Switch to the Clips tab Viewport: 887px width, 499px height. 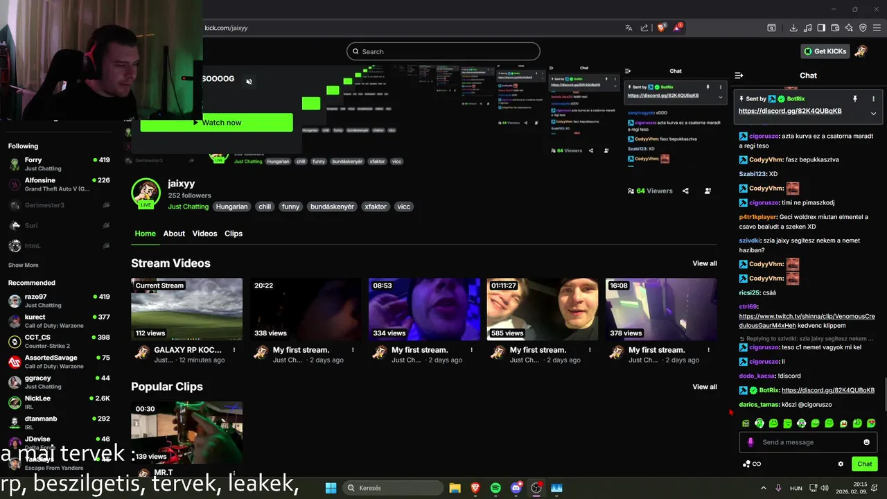coord(234,234)
